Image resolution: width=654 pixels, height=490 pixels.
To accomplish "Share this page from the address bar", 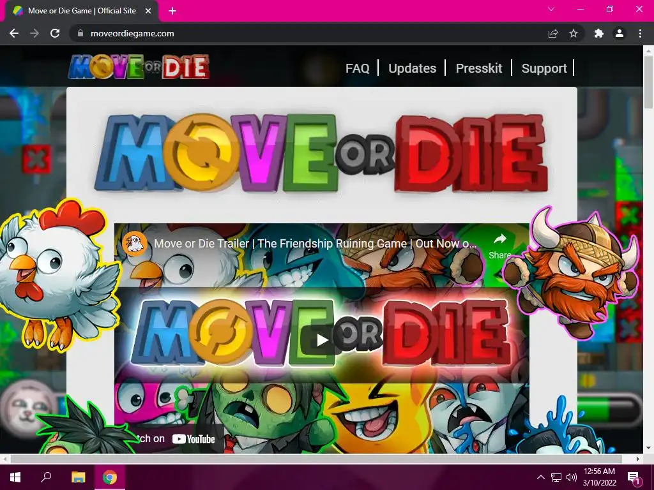I will 553,33.
